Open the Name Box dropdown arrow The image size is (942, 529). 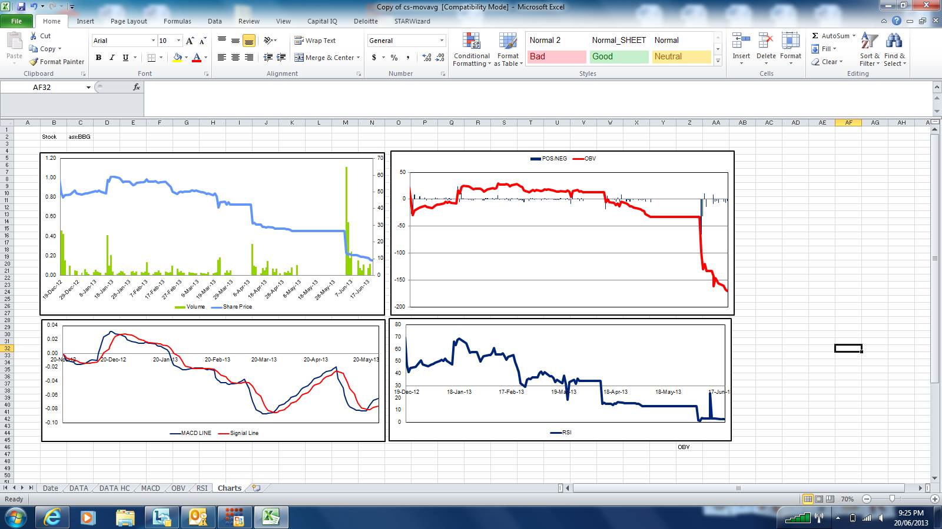(x=88, y=88)
